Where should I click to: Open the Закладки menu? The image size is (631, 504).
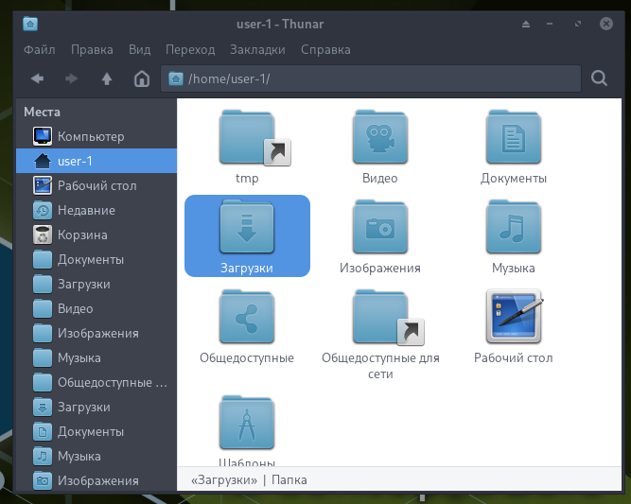256,49
